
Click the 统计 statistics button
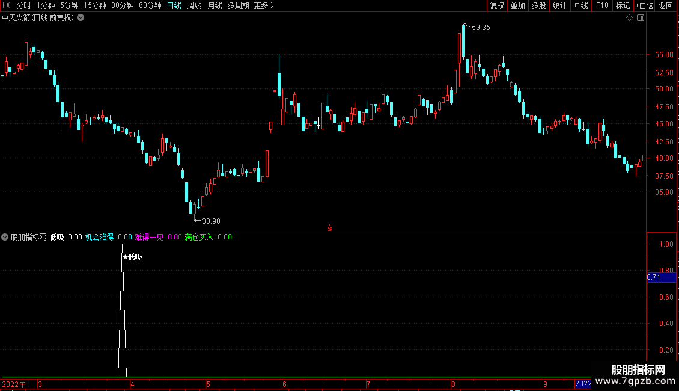coord(559,5)
